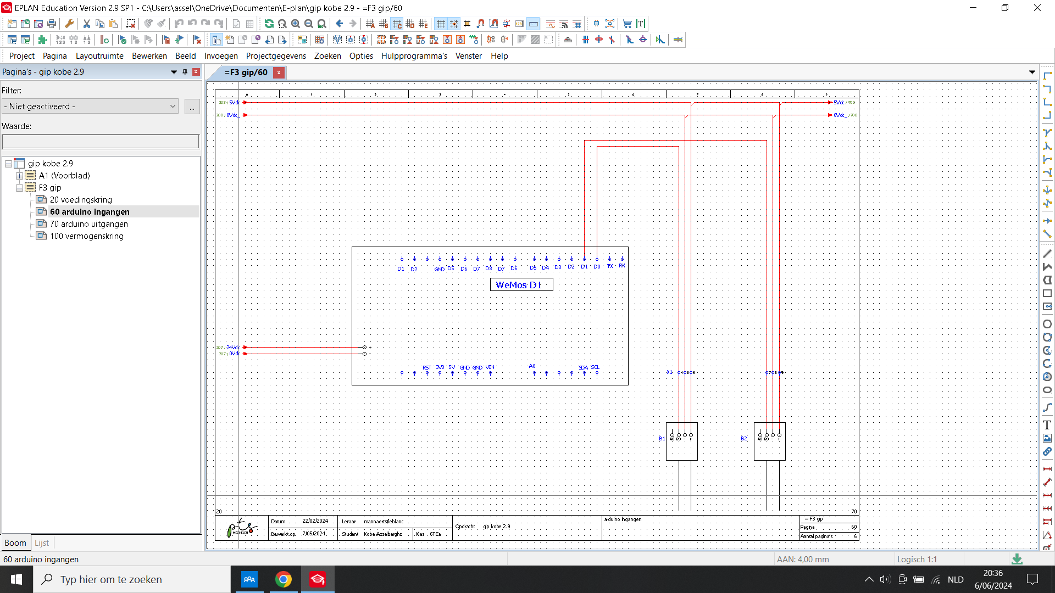
Task: Click the wrench settings icon
Action: click(x=69, y=24)
